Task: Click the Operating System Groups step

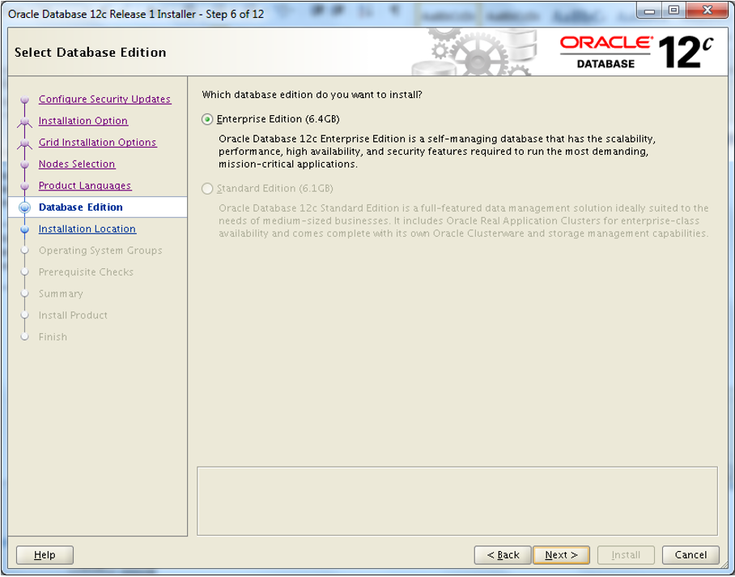Action: pyautogui.click(x=100, y=250)
